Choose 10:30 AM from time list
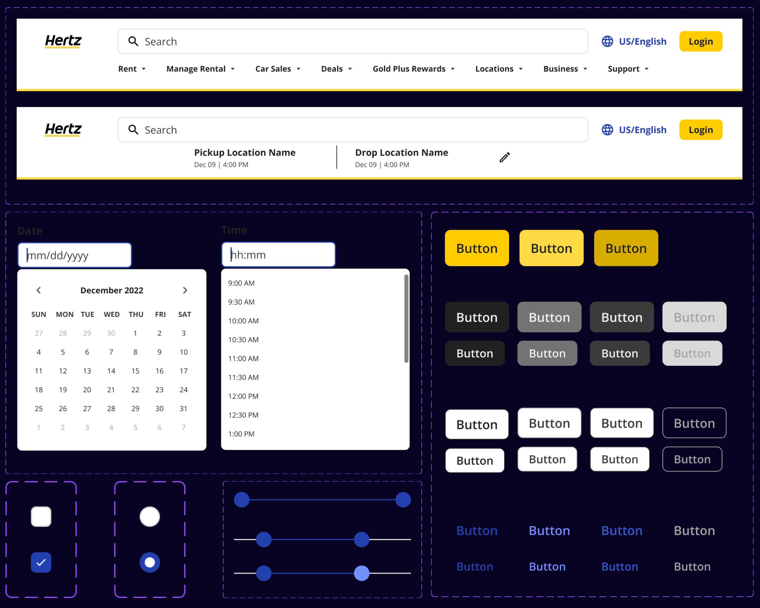The width and height of the screenshot is (760, 608). [243, 340]
